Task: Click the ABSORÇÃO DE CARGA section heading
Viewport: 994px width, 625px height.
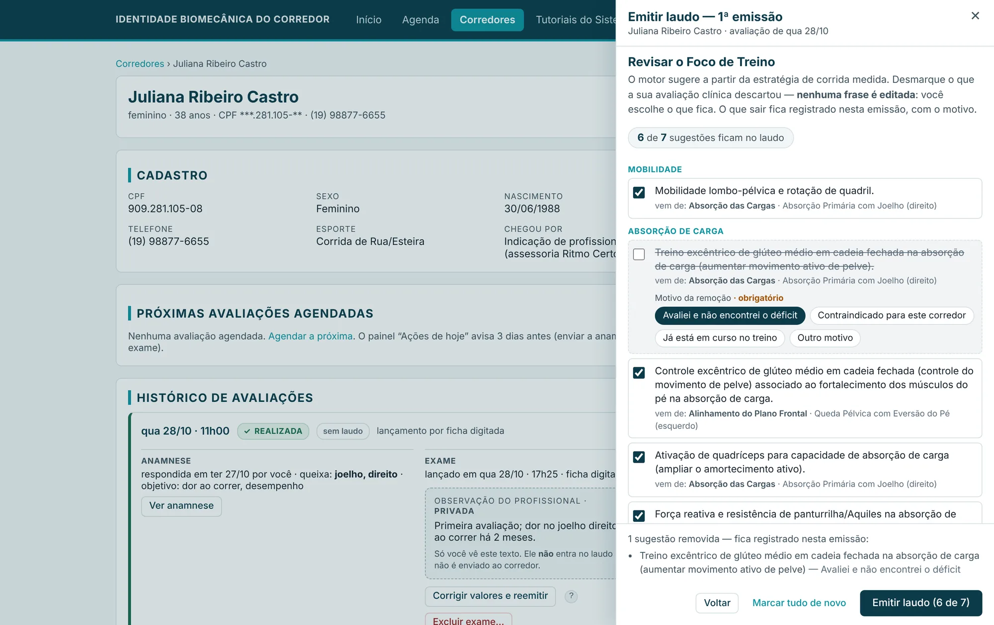Action: point(675,231)
